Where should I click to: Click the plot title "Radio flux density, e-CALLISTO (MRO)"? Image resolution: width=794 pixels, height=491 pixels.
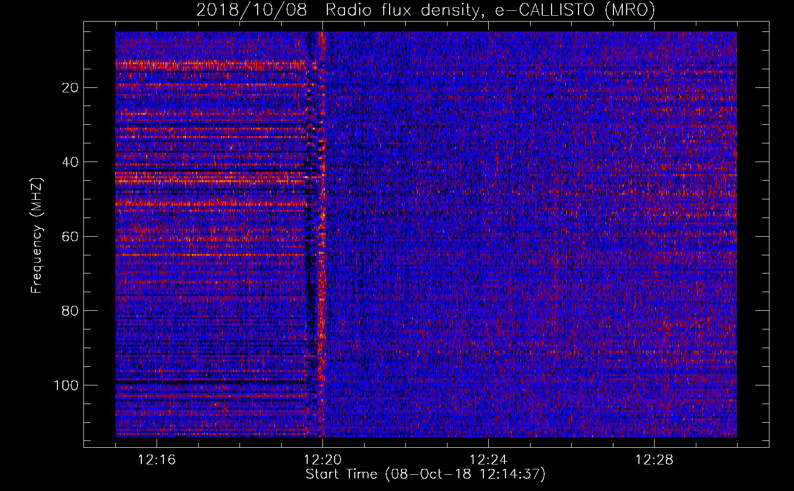tap(490, 10)
